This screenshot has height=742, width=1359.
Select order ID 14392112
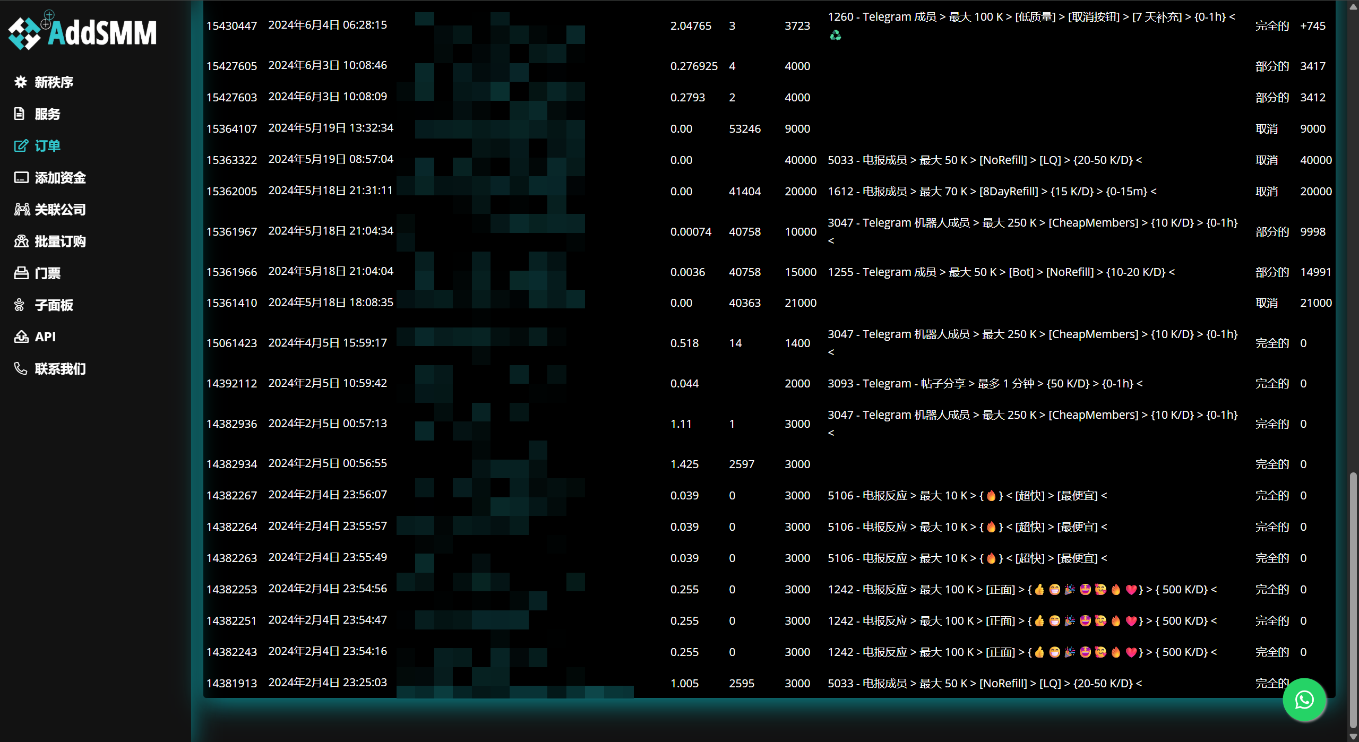tap(231, 383)
